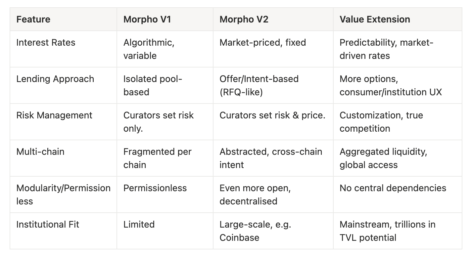Click the 'Offer/Intent-based (RFQ-like)' cell
Image resolution: width=470 pixels, height=260 pixels.
click(259, 85)
